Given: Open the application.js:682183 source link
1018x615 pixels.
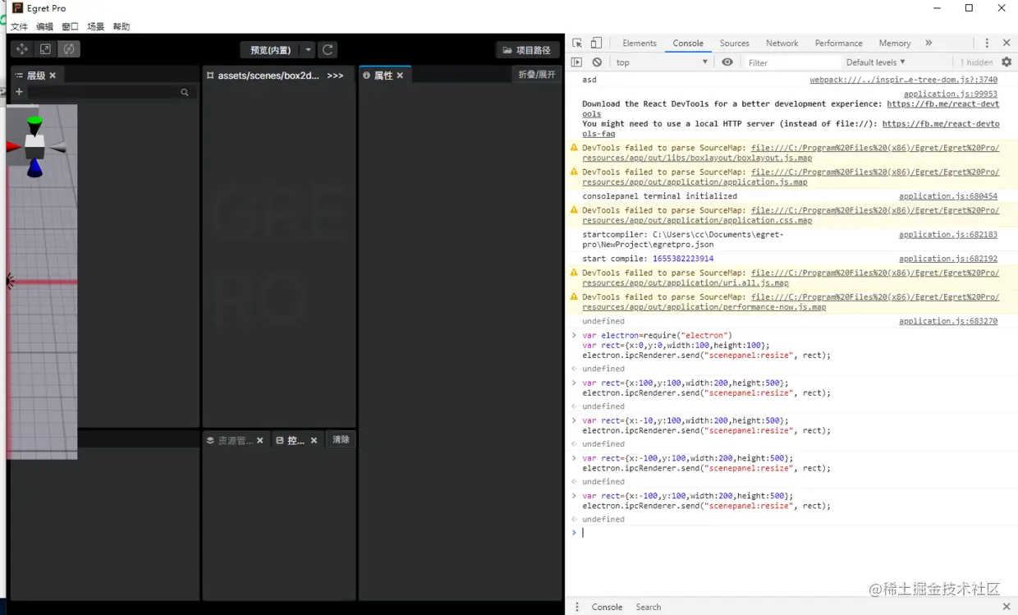Looking at the screenshot, I should (948, 235).
